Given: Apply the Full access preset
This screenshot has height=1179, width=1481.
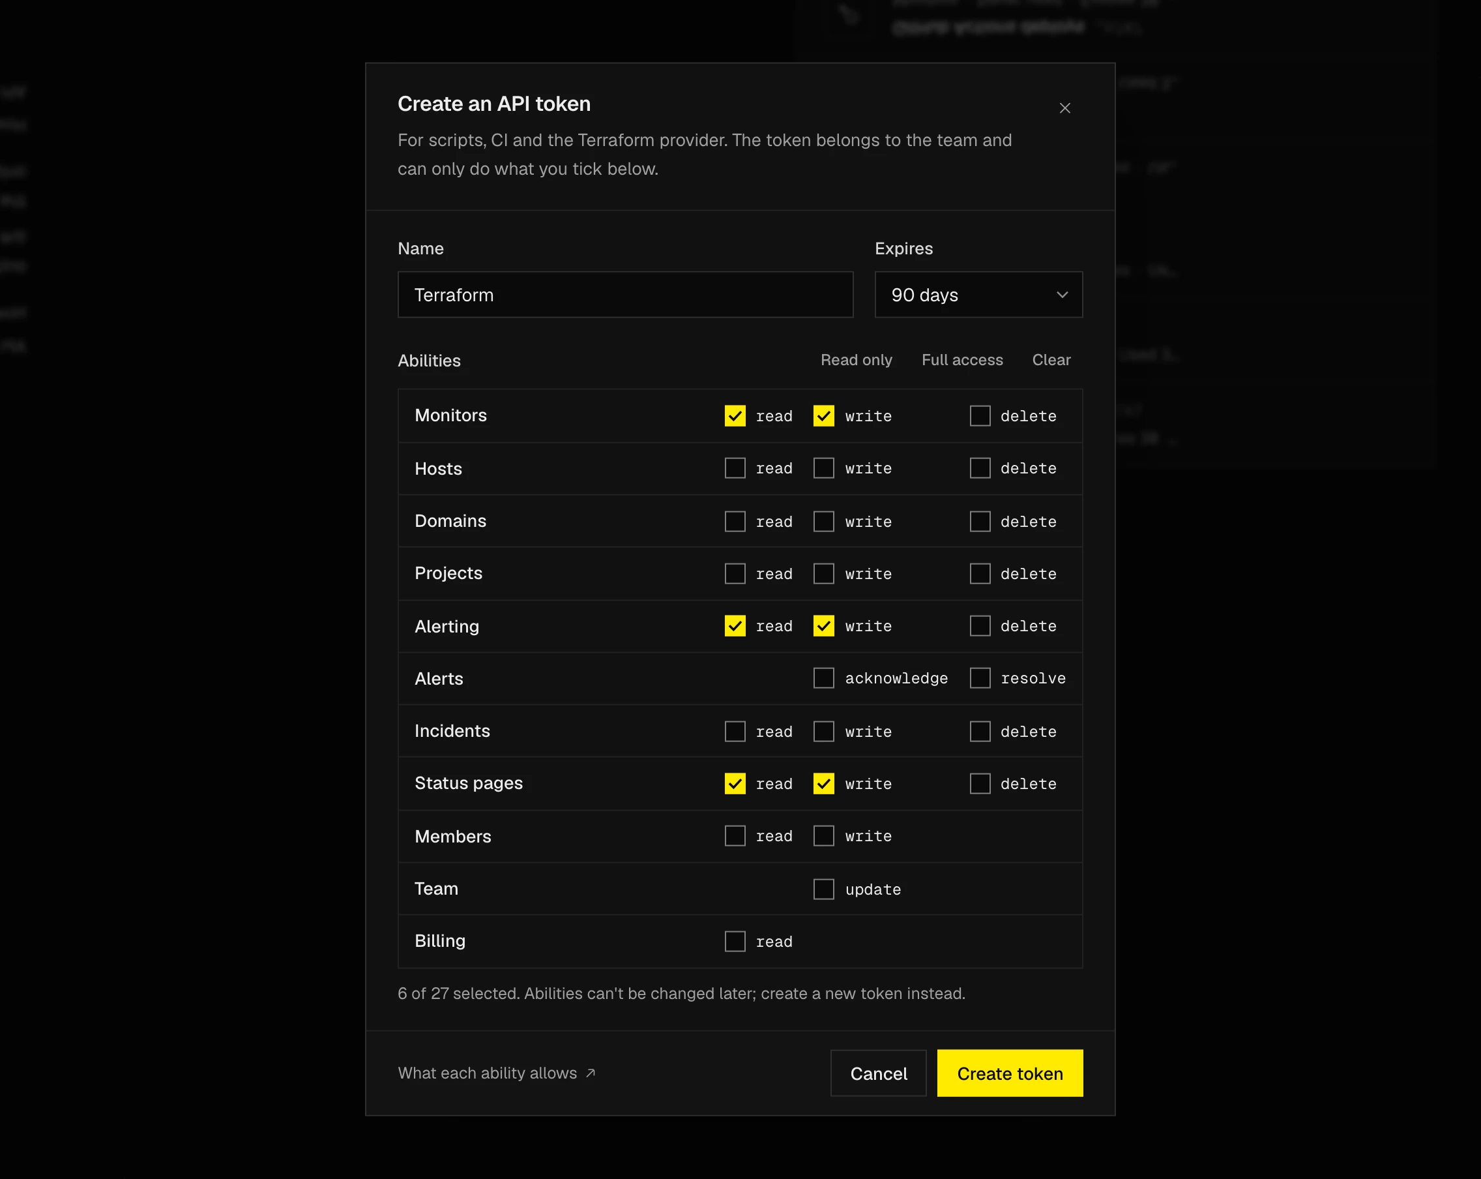Looking at the screenshot, I should coord(961,360).
